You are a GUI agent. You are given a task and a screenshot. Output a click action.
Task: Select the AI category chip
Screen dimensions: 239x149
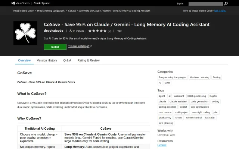(160, 83)
